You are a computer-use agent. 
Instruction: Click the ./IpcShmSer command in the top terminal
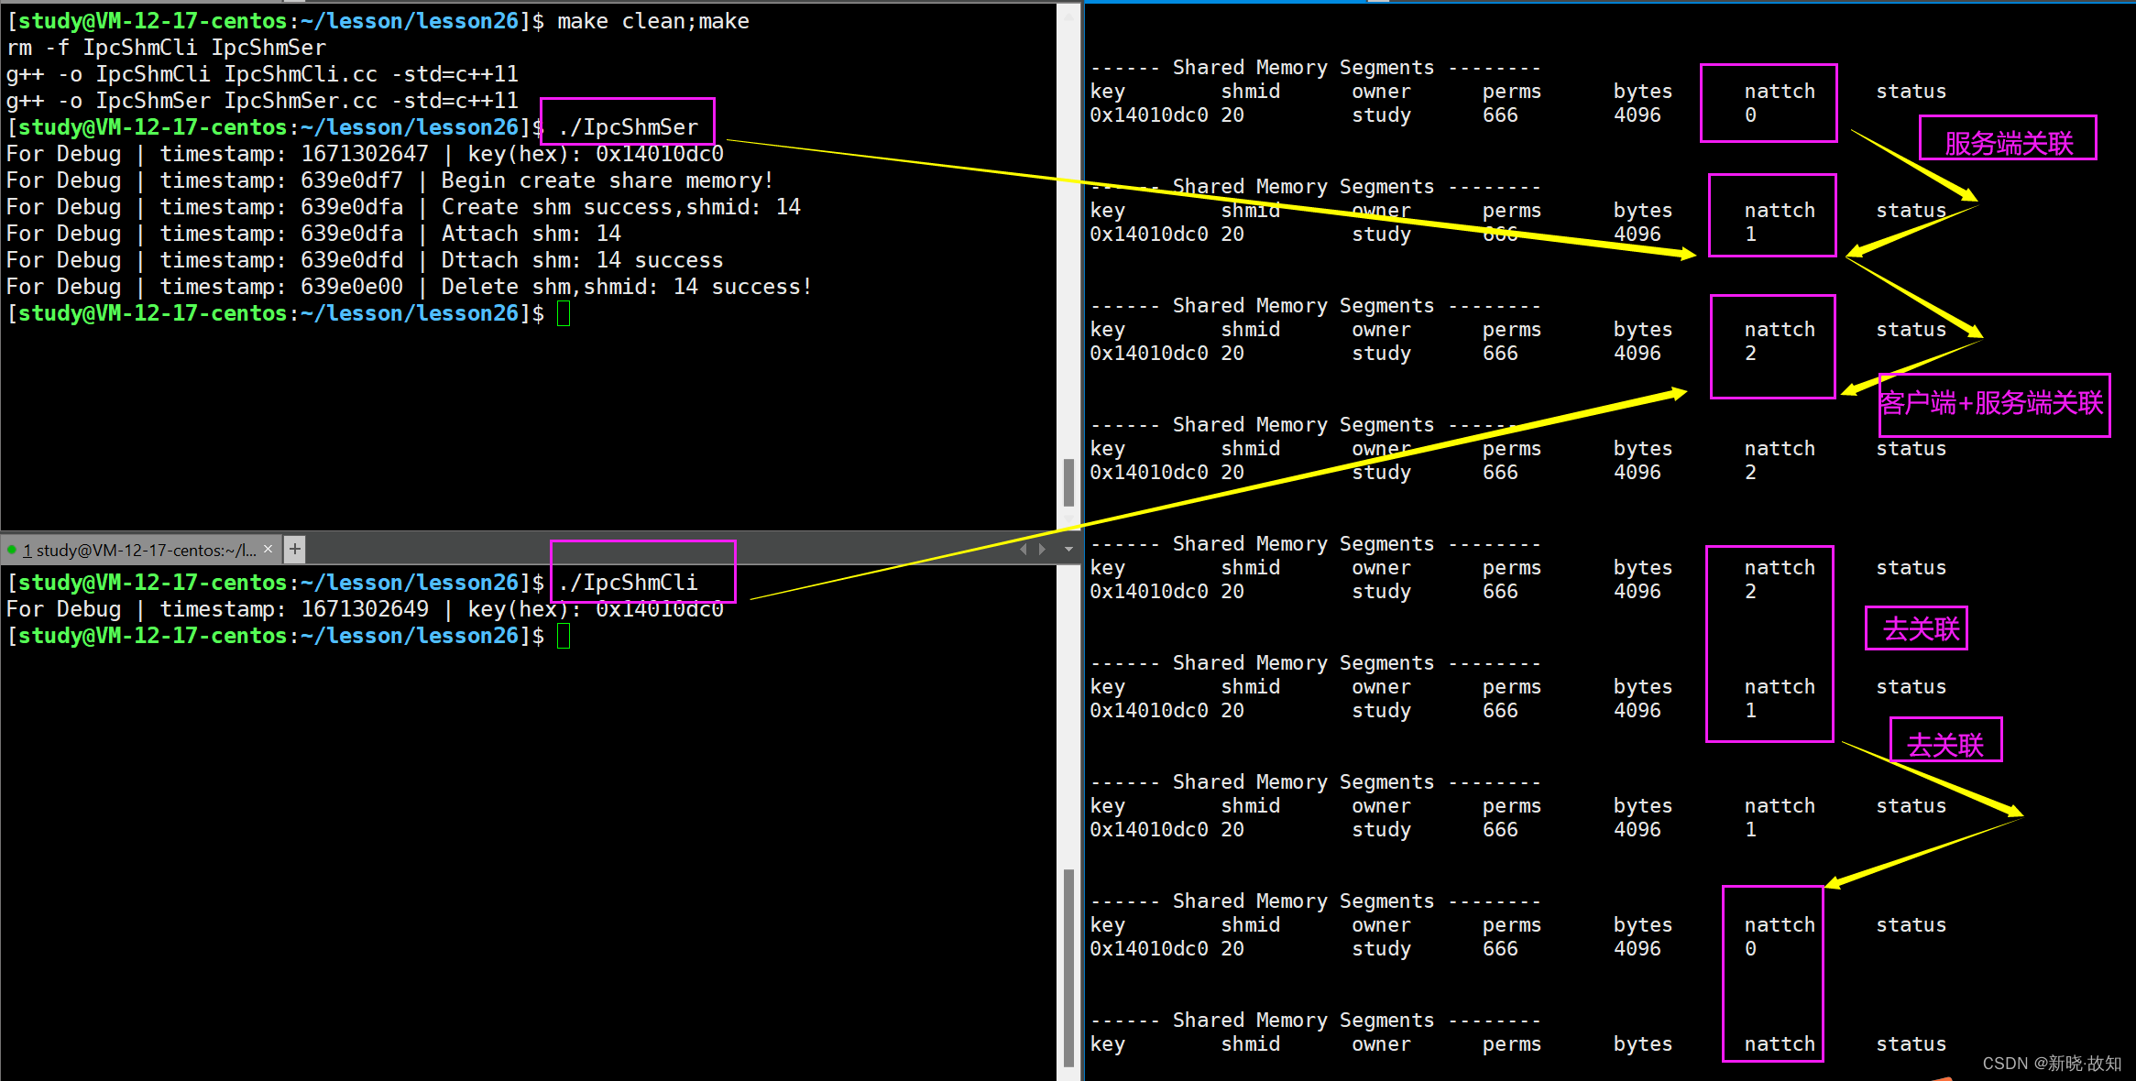coord(628,127)
